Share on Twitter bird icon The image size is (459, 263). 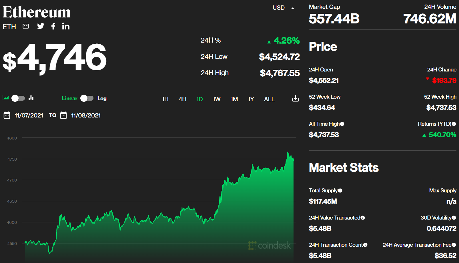[x=41, y=26]
